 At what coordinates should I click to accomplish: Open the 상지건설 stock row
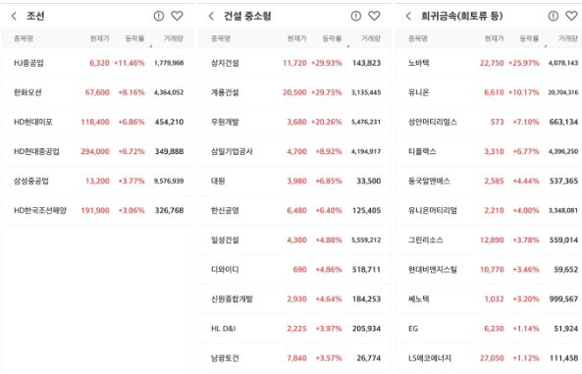294,63
